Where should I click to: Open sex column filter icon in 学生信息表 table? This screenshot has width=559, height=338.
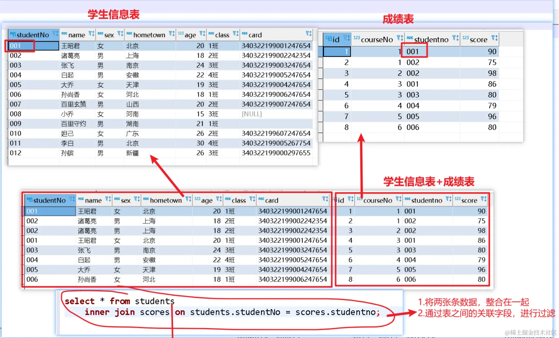pos(120,33)
